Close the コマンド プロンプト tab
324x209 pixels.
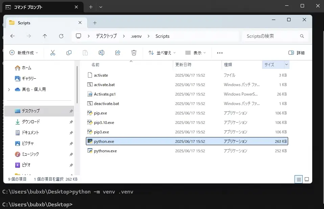(x=76, y=7)
